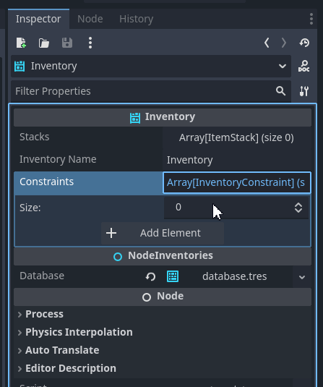Switch to the Node tab
The image size is (323, 387).
[90, 19]
